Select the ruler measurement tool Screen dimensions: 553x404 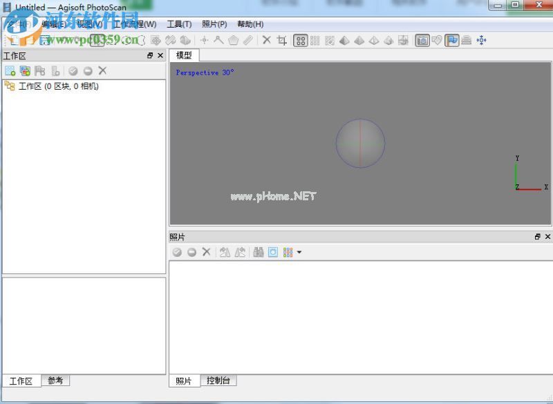coord(248,41)
